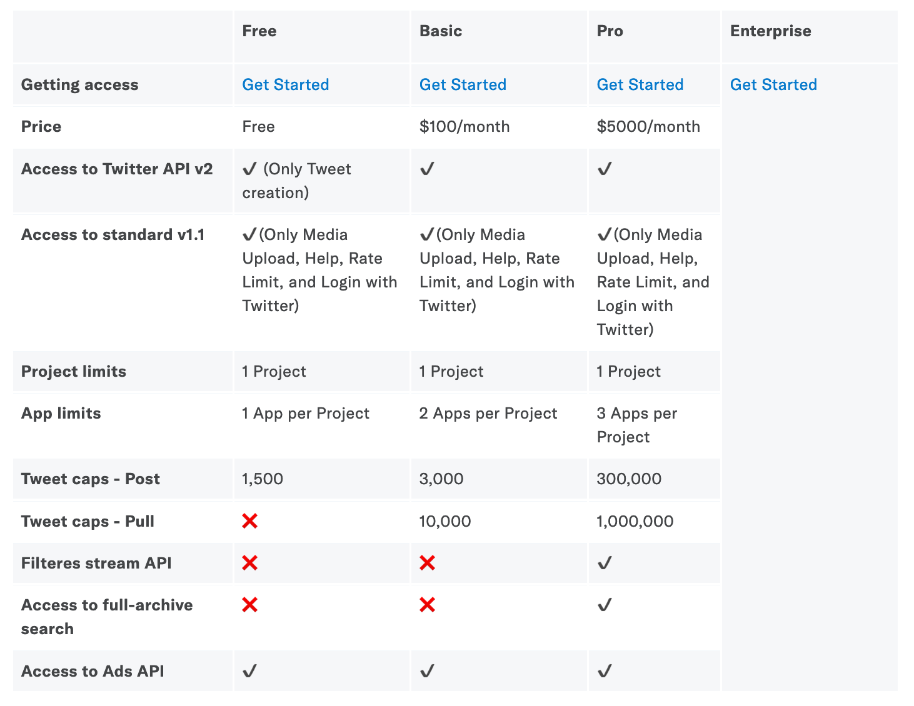
Task: Click 1 Project in the Basic column
Action: pos(451,371)
